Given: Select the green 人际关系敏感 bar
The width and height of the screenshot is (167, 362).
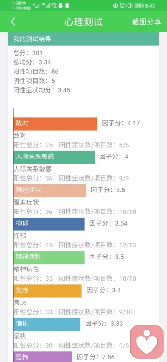Looking at the screenshot, I should [54, 157].
